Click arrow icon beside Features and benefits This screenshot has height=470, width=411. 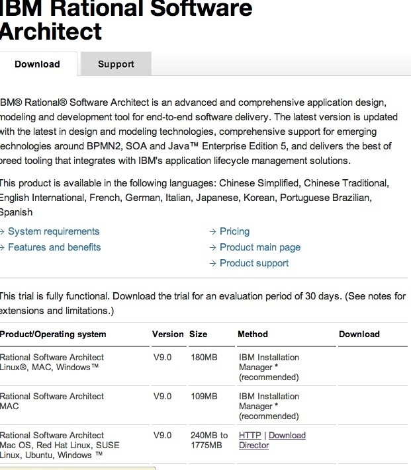(2, 248)
